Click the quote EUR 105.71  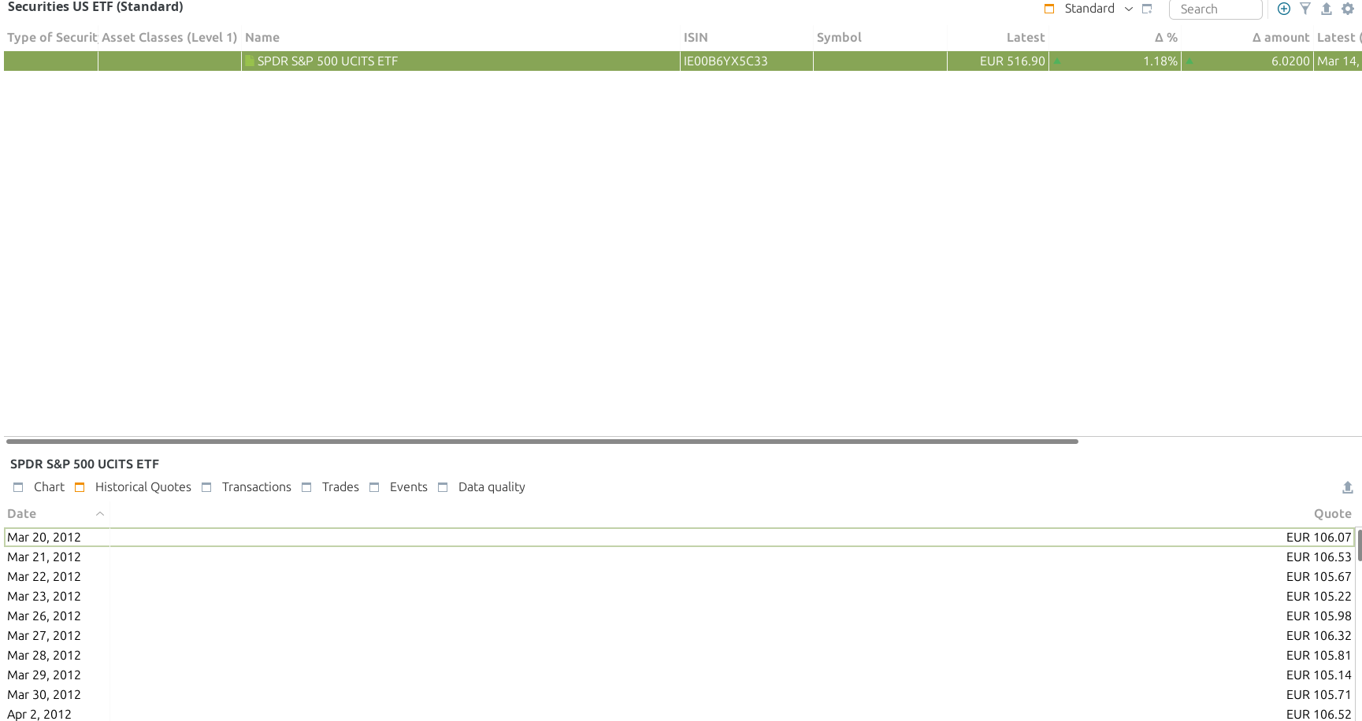tap(1319, 694)
